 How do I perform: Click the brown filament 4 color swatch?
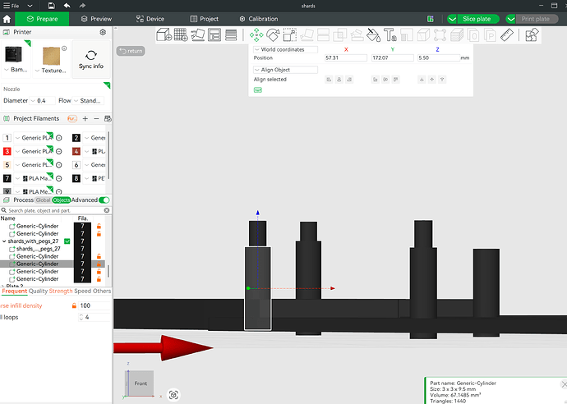point(76,151)
